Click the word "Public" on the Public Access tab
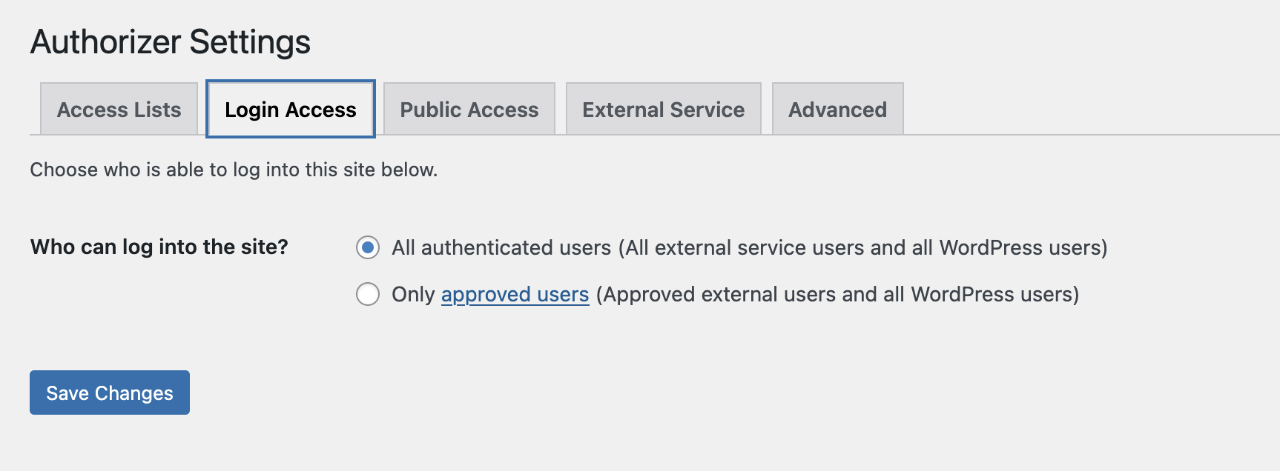Image resolution: width=1280 pixels, height=471 pixels. pyautogui.click(x=431, y=110)
